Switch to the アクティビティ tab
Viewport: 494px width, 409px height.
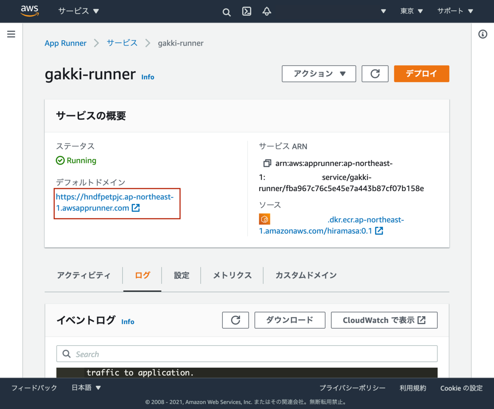tap(84, 275)
